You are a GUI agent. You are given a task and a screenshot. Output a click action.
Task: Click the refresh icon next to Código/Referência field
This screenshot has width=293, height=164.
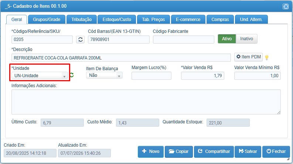click(80, 40)
